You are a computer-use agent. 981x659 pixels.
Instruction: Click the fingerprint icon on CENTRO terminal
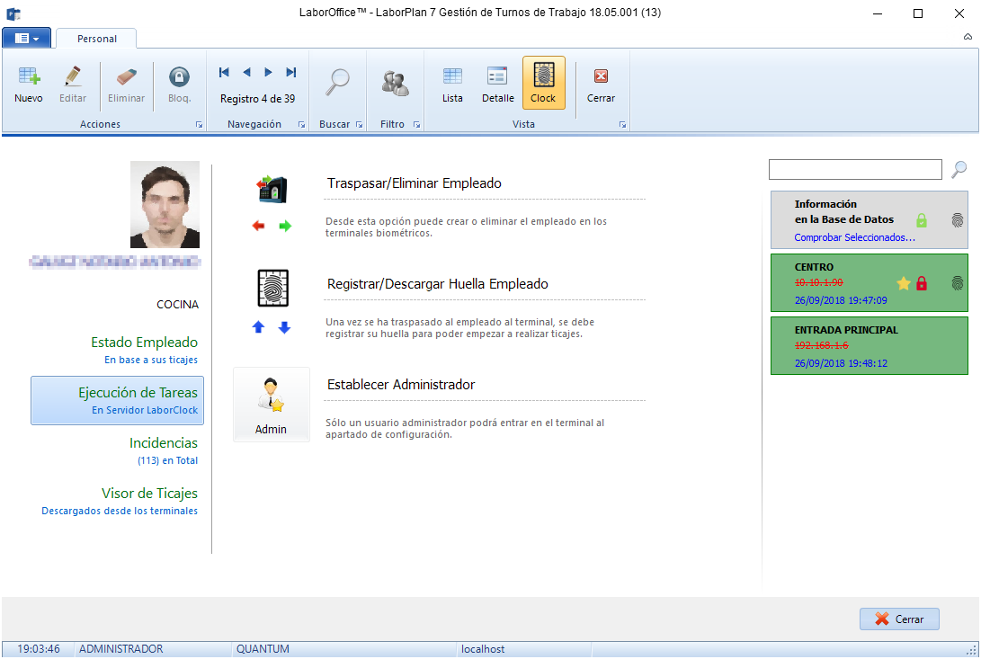pos(958,283)
